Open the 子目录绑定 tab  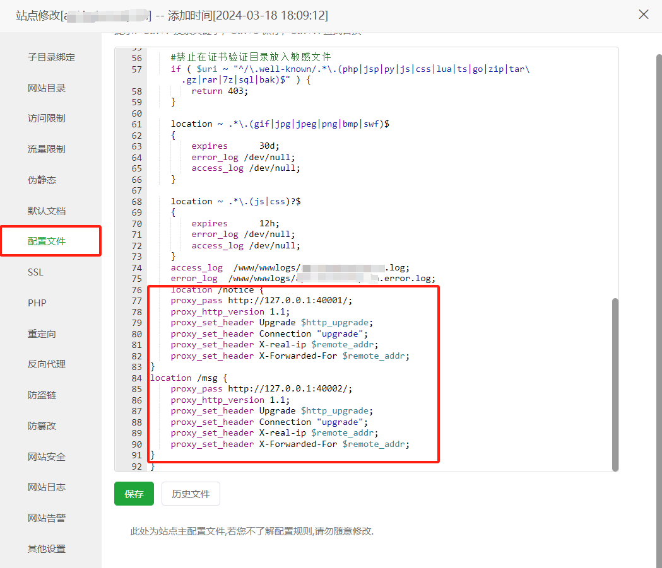(51, 57)
